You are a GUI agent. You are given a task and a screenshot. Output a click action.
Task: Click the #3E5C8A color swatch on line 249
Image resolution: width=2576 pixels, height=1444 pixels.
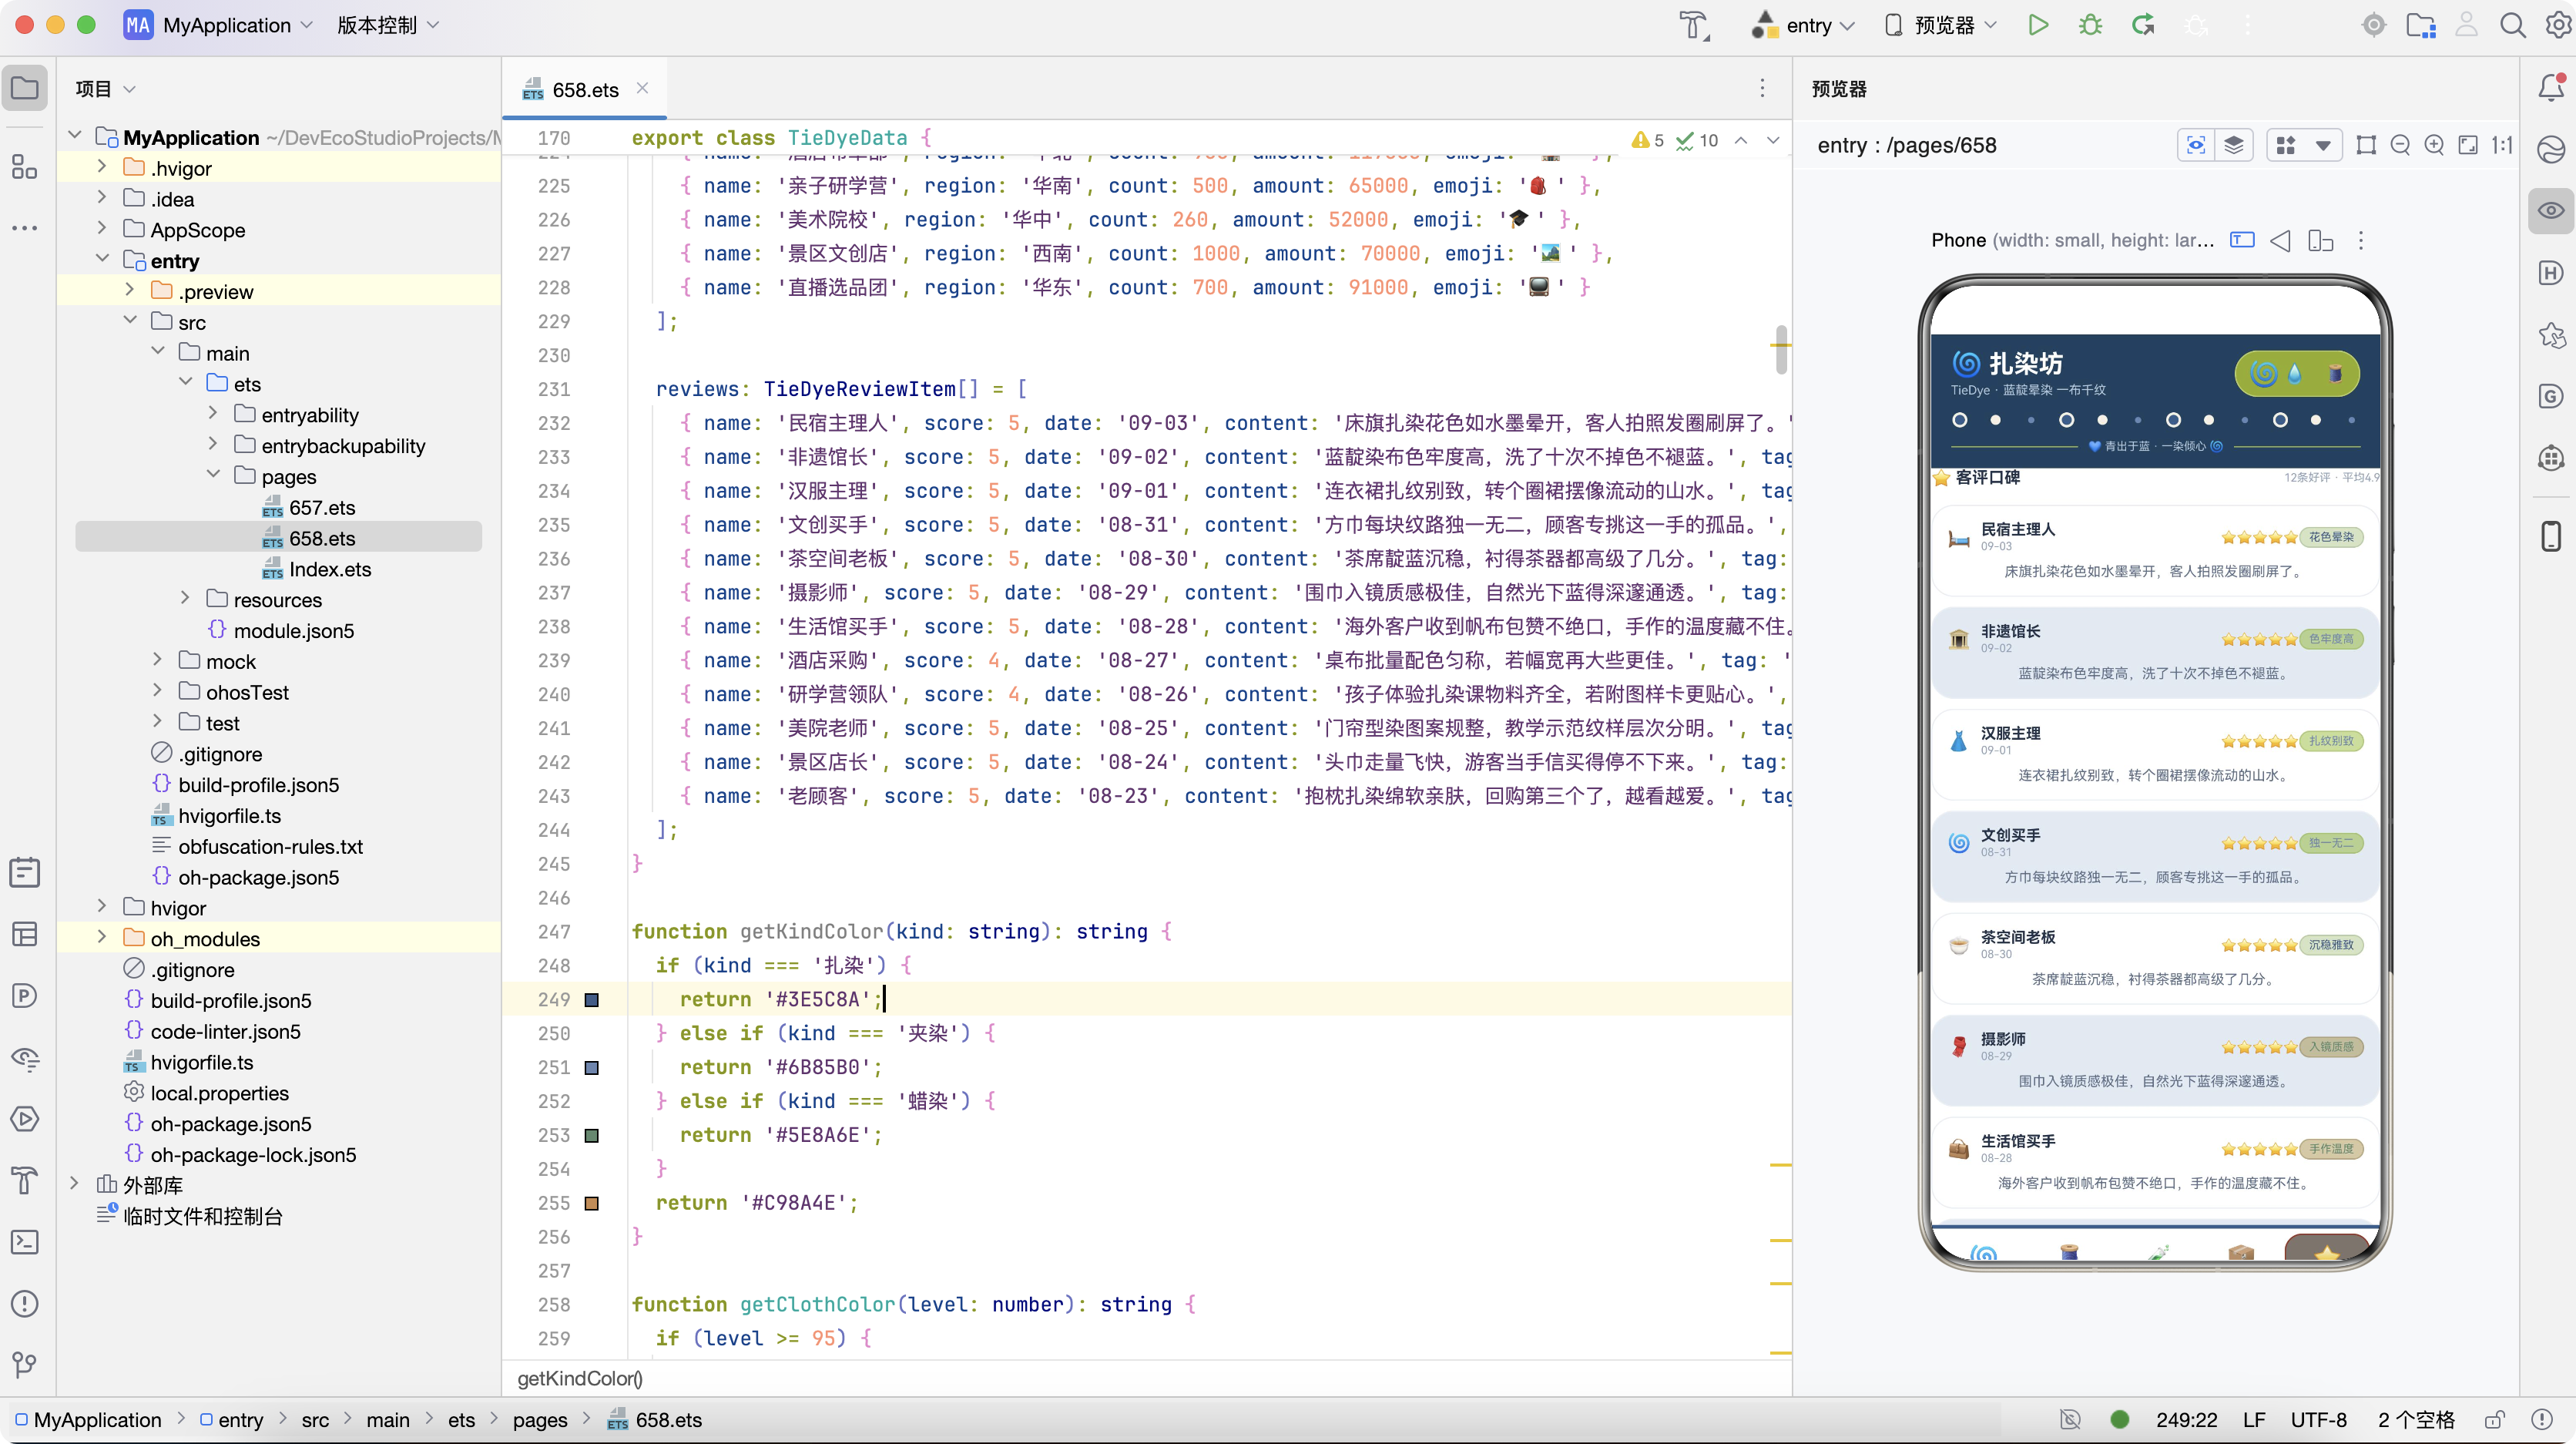click(592, 999)
